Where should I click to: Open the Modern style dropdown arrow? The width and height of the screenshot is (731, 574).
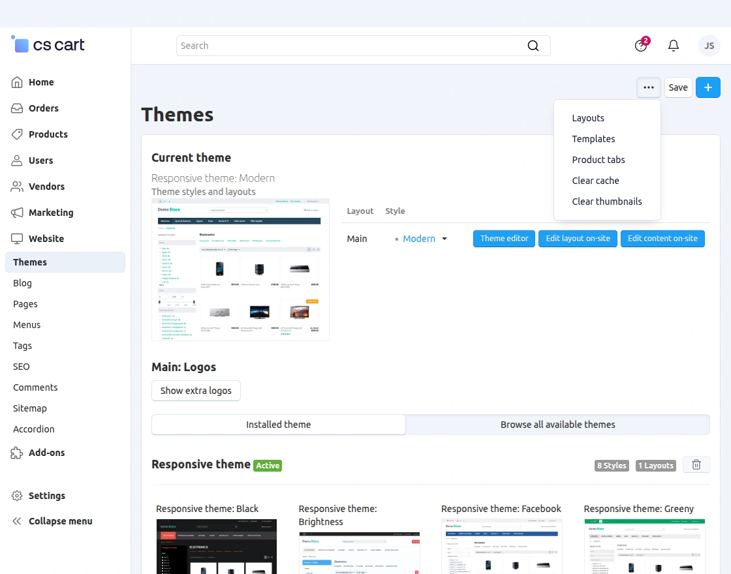click(444, 239)
